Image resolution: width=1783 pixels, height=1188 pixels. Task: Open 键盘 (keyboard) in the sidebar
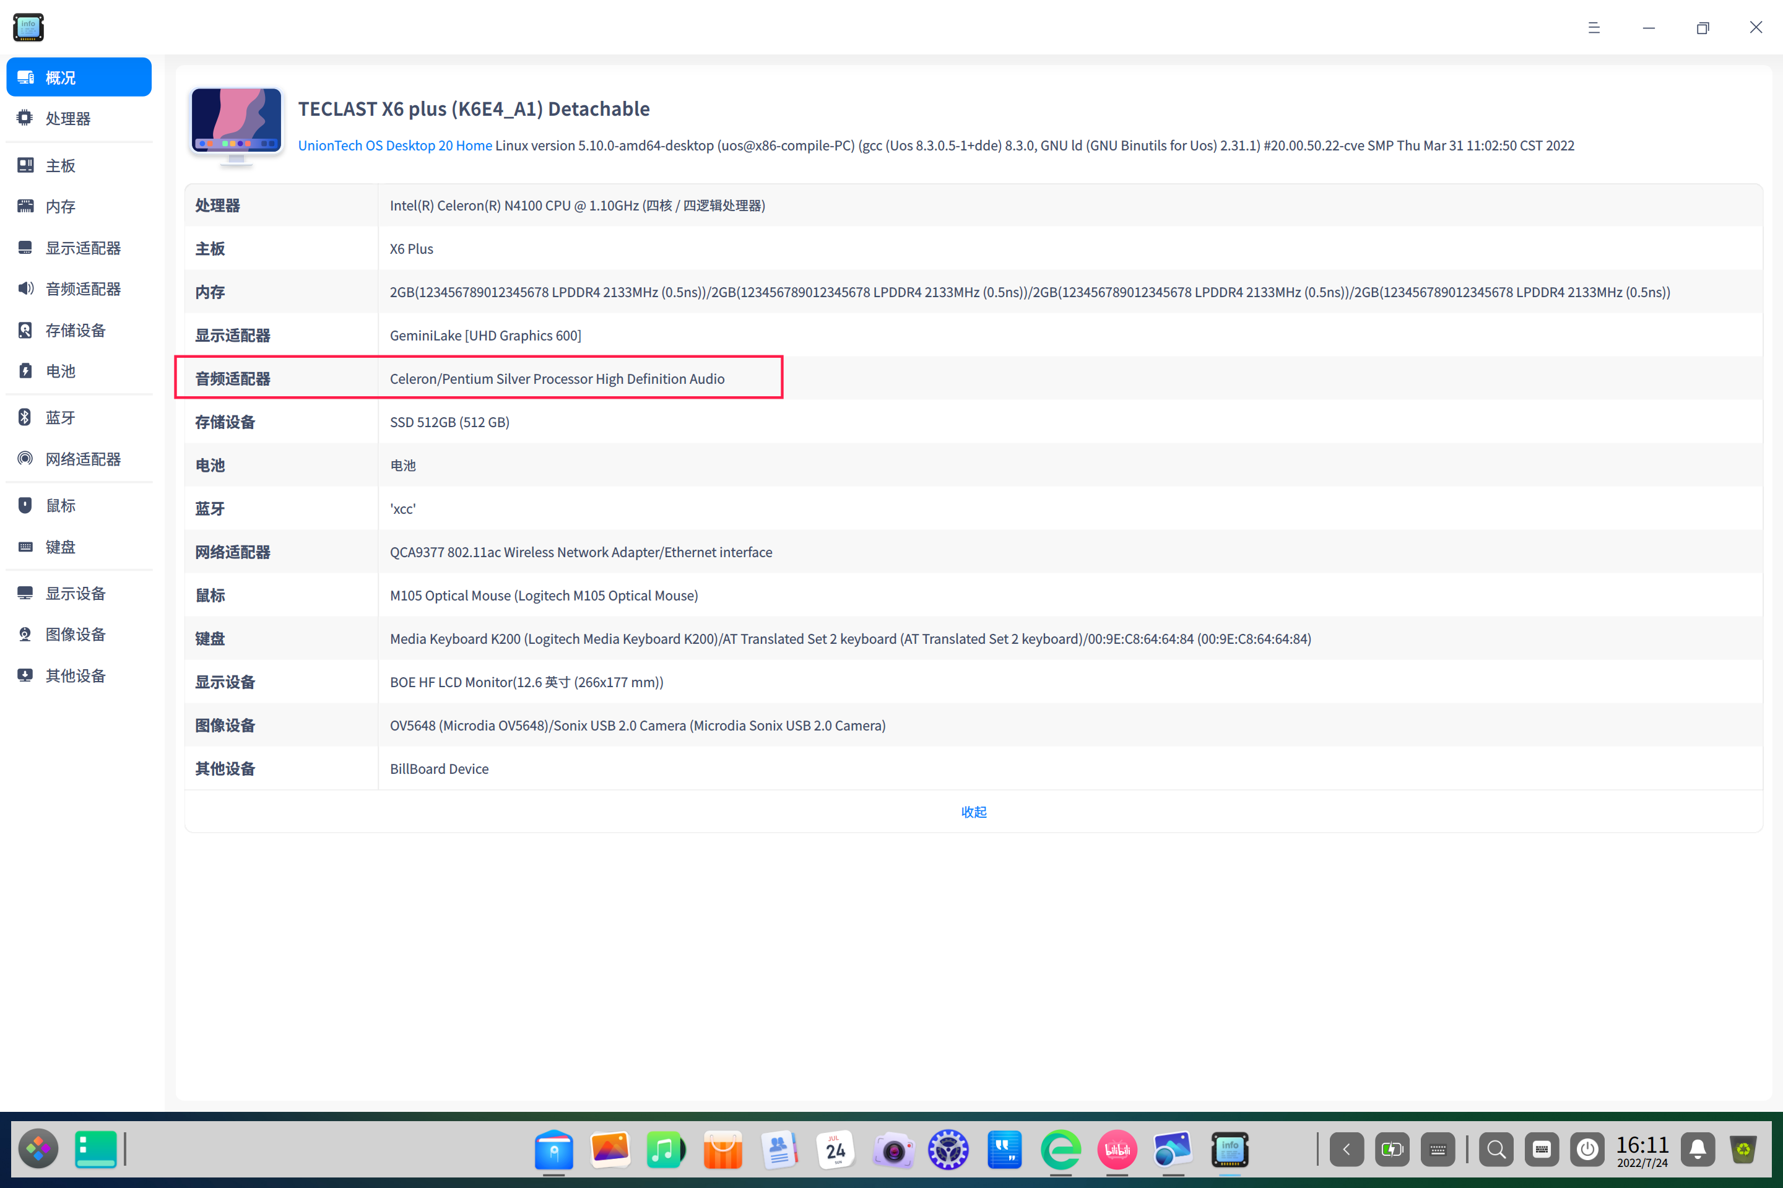click(60, 547)
